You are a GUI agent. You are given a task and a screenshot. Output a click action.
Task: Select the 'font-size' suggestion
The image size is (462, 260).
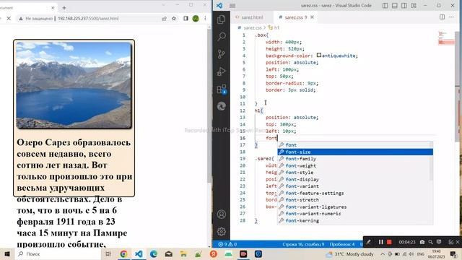(355, 152)
